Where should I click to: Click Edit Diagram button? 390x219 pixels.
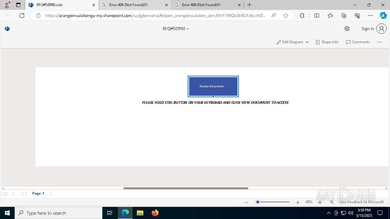pos(290,42)
